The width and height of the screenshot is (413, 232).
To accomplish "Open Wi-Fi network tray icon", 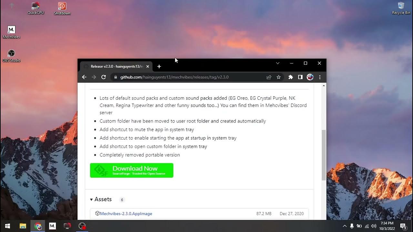I will click(367, 226).
